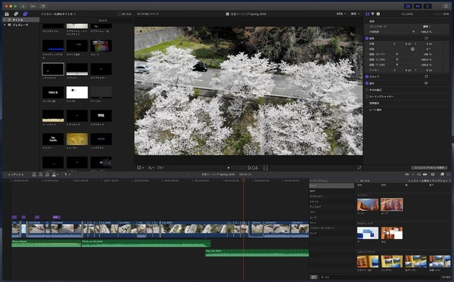The image size is (454, 282).
Task: Select the オブジェクト transitions category
Action: point(331,197)
